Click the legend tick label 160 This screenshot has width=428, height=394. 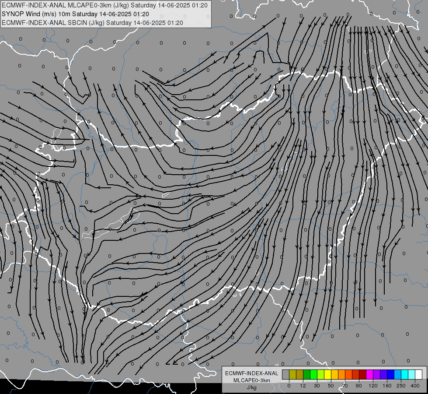[387, 386]
